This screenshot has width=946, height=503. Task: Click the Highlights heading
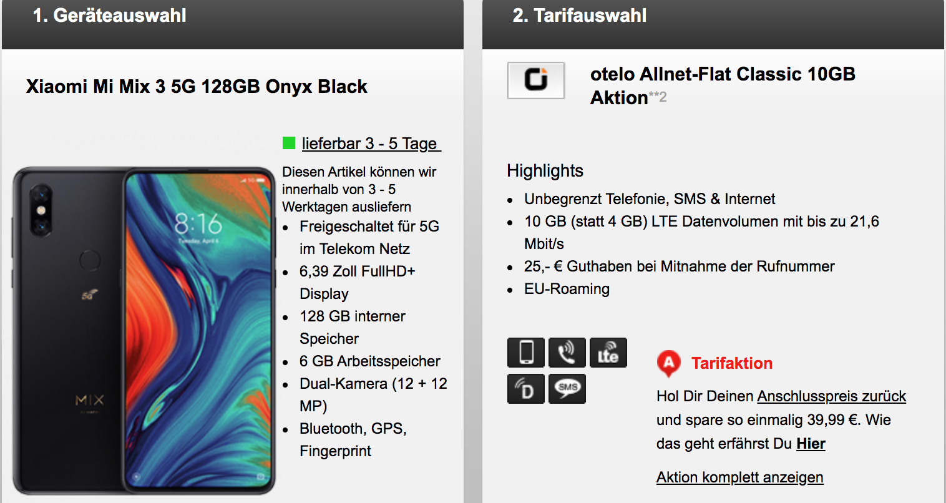(545, 171)
